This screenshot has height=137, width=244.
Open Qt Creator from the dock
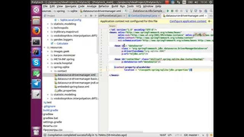tap(36, 73)
